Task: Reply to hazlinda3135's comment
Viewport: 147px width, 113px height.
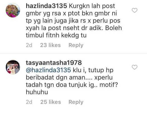Action: 76,45
